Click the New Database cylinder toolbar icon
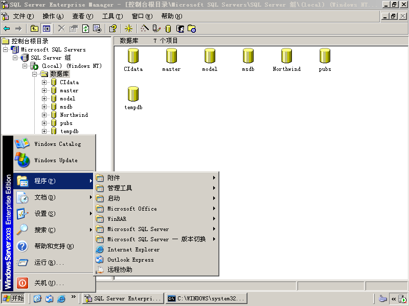Image resolution: width=409 pixels, height=306 pixels. coord(168,29)
